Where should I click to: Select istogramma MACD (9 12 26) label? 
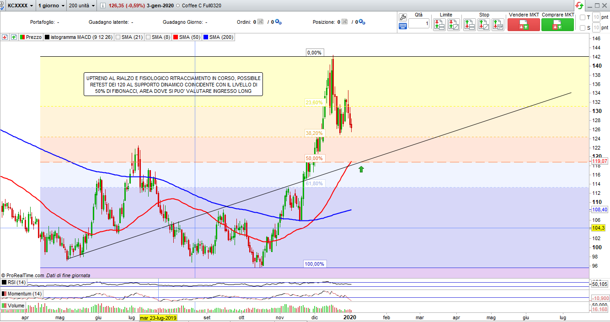pyautogui.click(x=79, y=37)
